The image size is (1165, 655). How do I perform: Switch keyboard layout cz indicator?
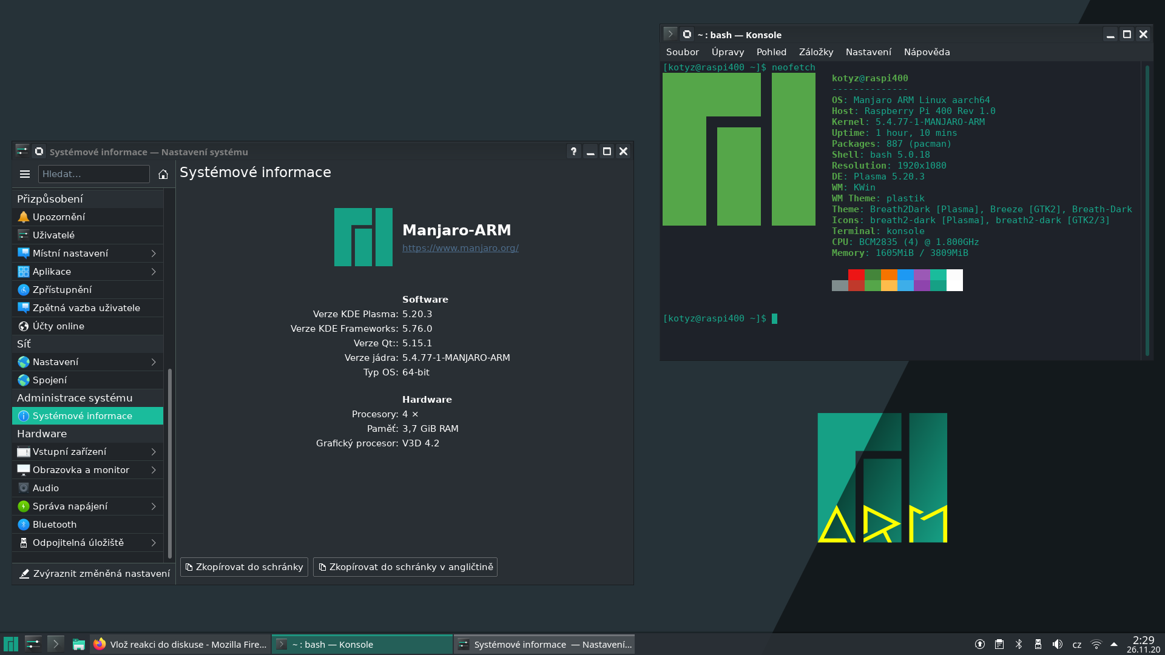pos(1077,645)
